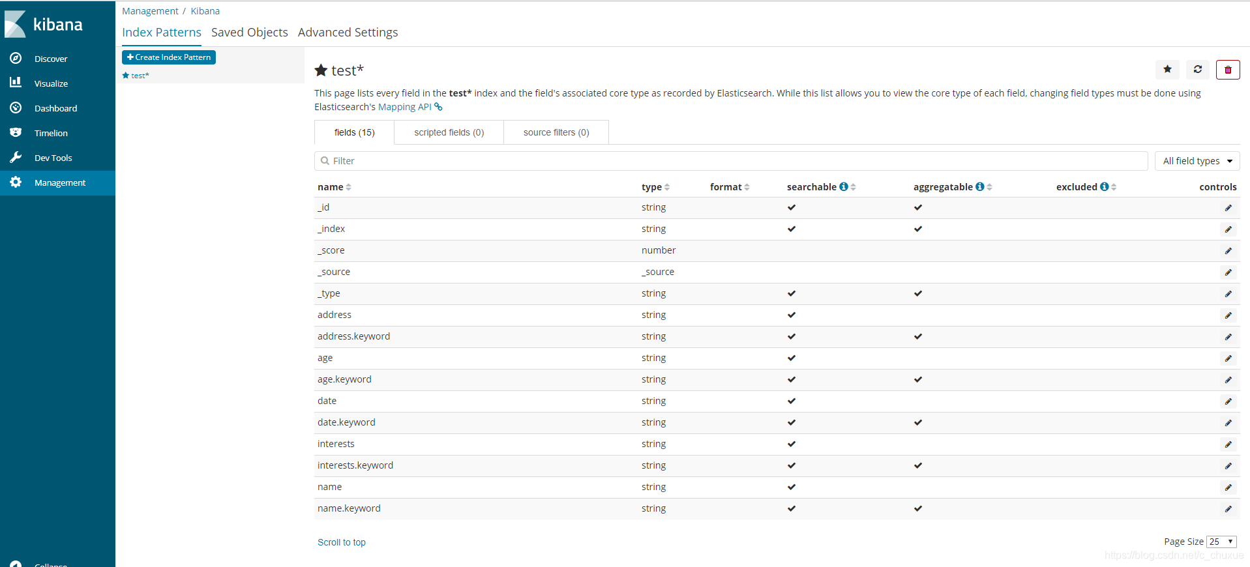This screenshot has width=1250, height=567.
Task: Open the Saved Objects tab
Action: pyautogui.click(x=250, y=33)
